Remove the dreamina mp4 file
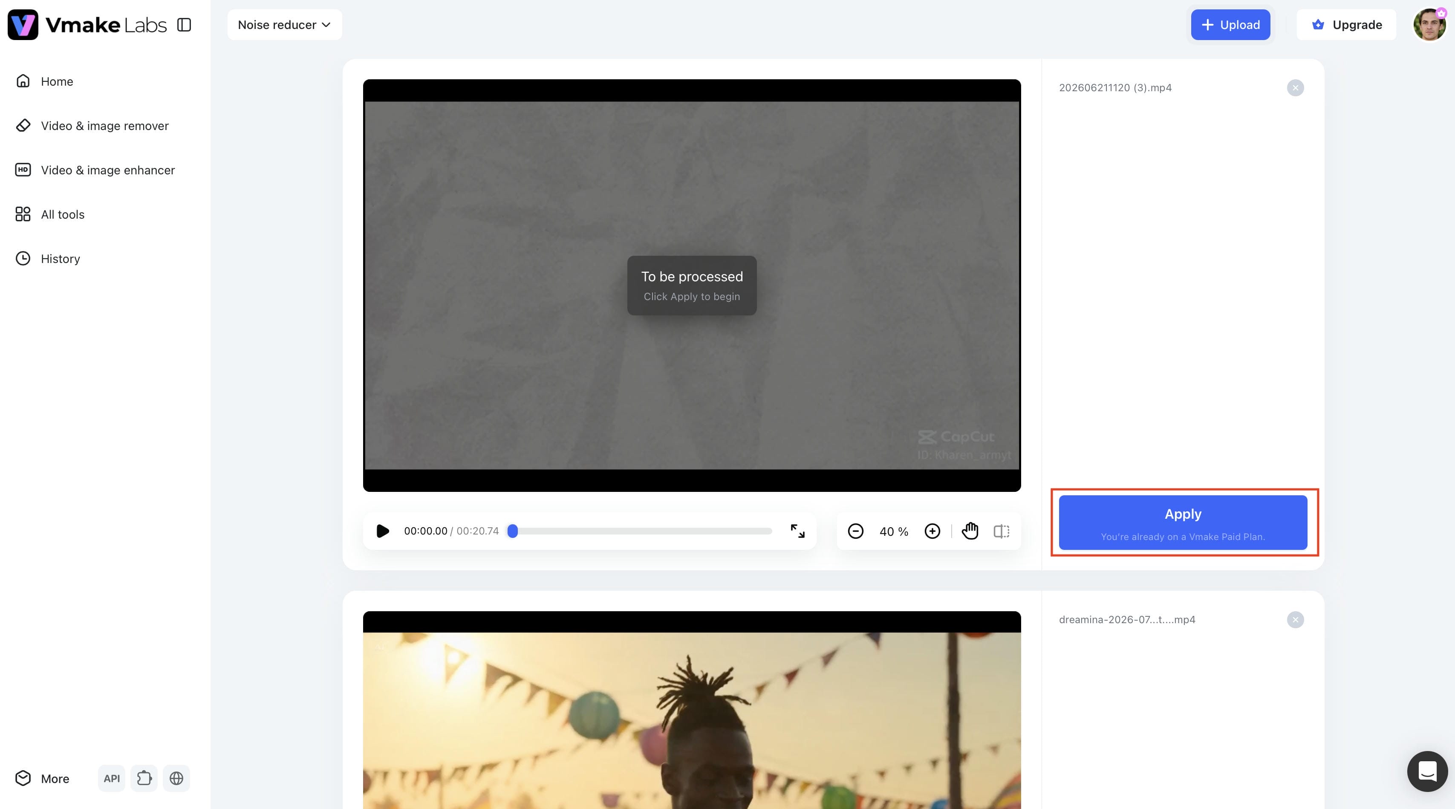The image size is (1455, 809). click(1295, 620)
